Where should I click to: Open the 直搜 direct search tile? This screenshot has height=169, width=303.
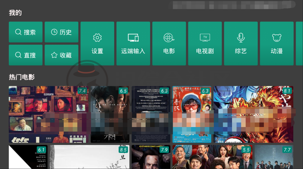pos(26,55)
